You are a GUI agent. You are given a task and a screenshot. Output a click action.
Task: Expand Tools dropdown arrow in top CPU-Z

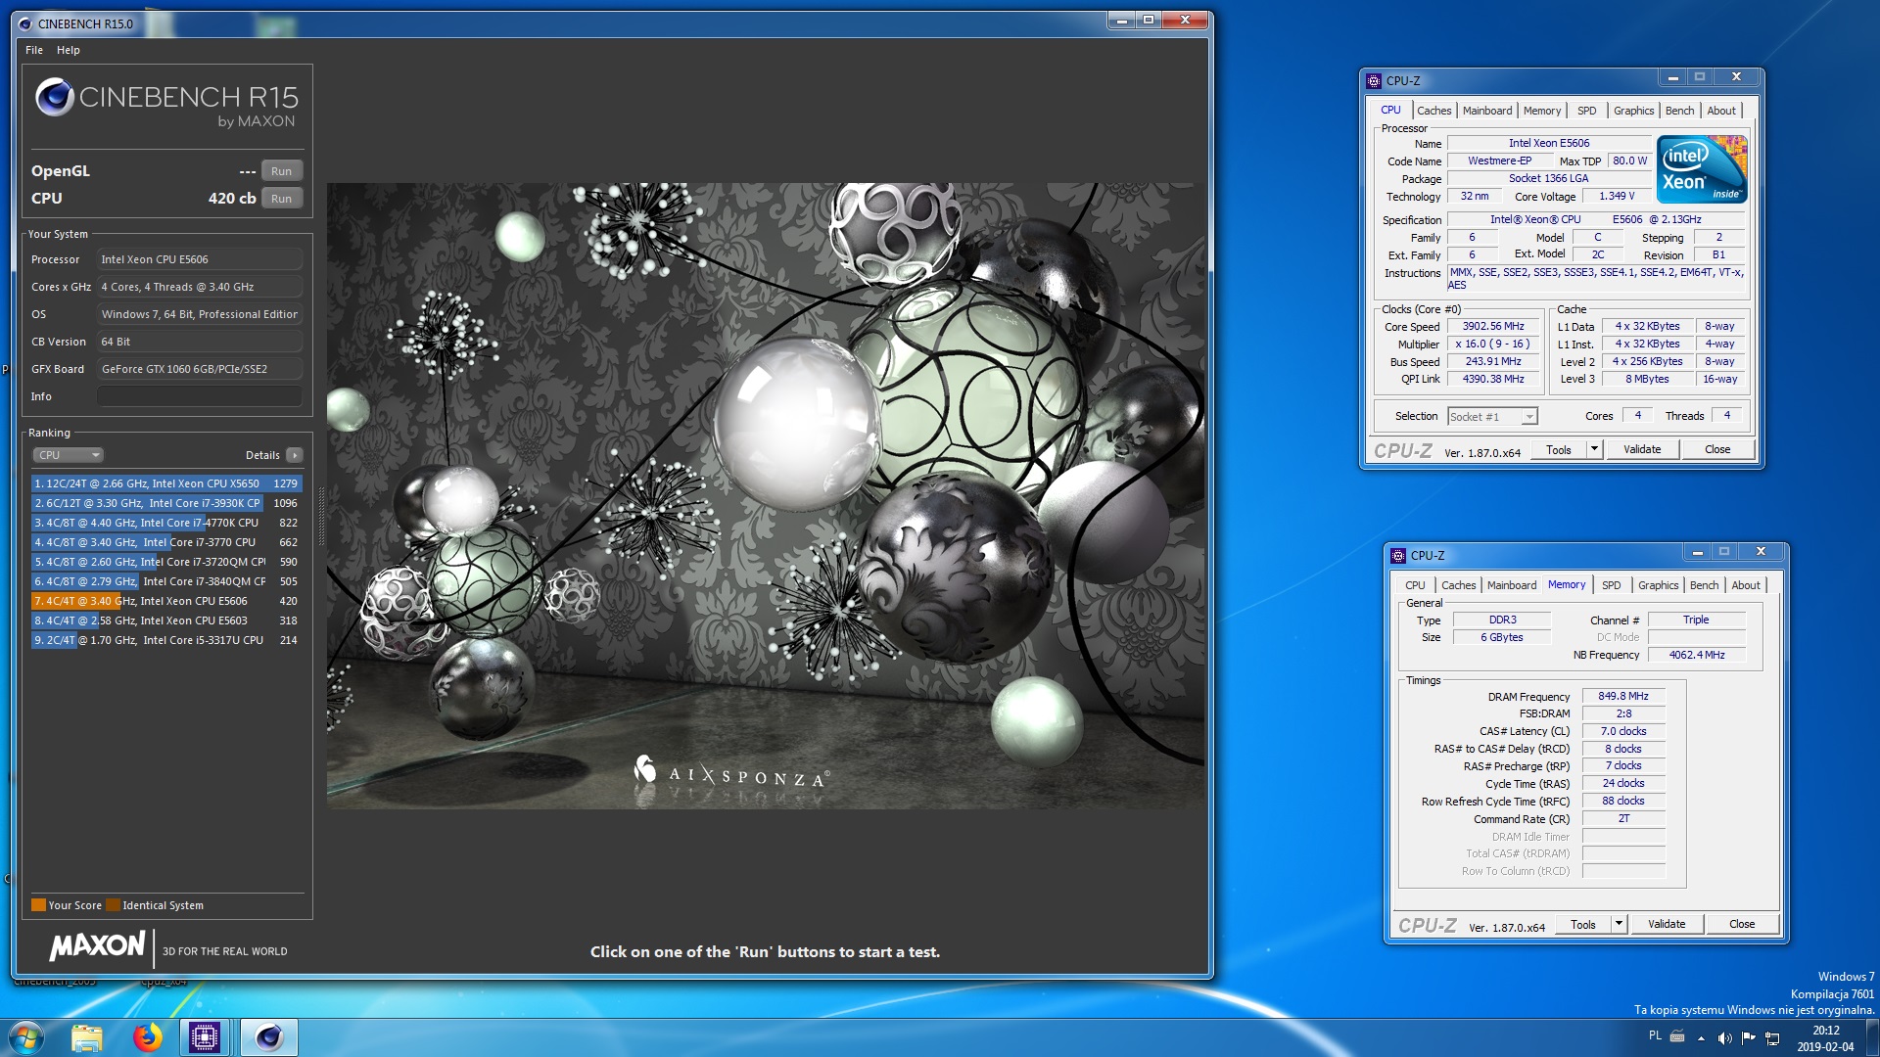click(1594, 450)
